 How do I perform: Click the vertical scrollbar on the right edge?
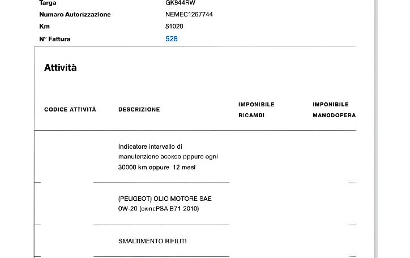[376, 129]
